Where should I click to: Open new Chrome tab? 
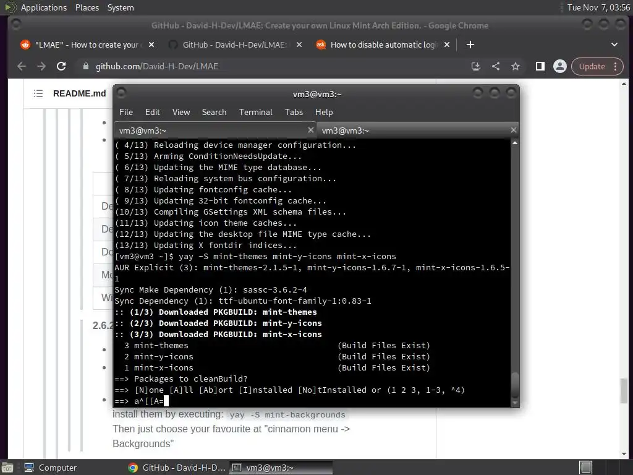(x=470, y=45)
